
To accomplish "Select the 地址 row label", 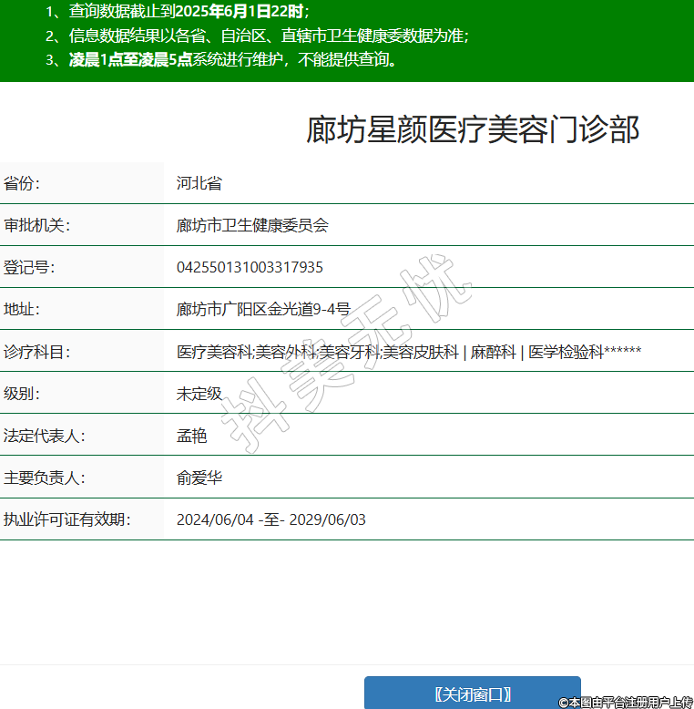I will point(22,309).
